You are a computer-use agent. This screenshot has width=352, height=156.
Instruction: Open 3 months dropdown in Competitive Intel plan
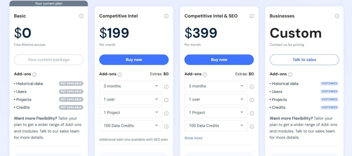click(131, 86)
